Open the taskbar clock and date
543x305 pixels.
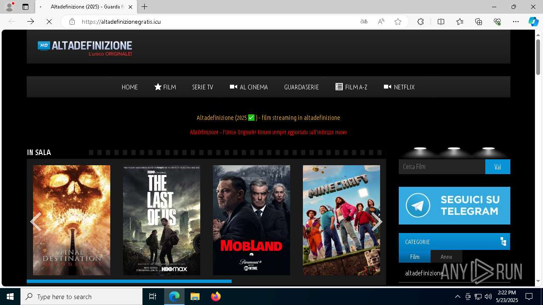[x=507, y=297]
